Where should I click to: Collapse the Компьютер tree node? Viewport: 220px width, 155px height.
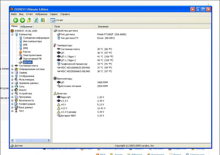coord(12,34)
